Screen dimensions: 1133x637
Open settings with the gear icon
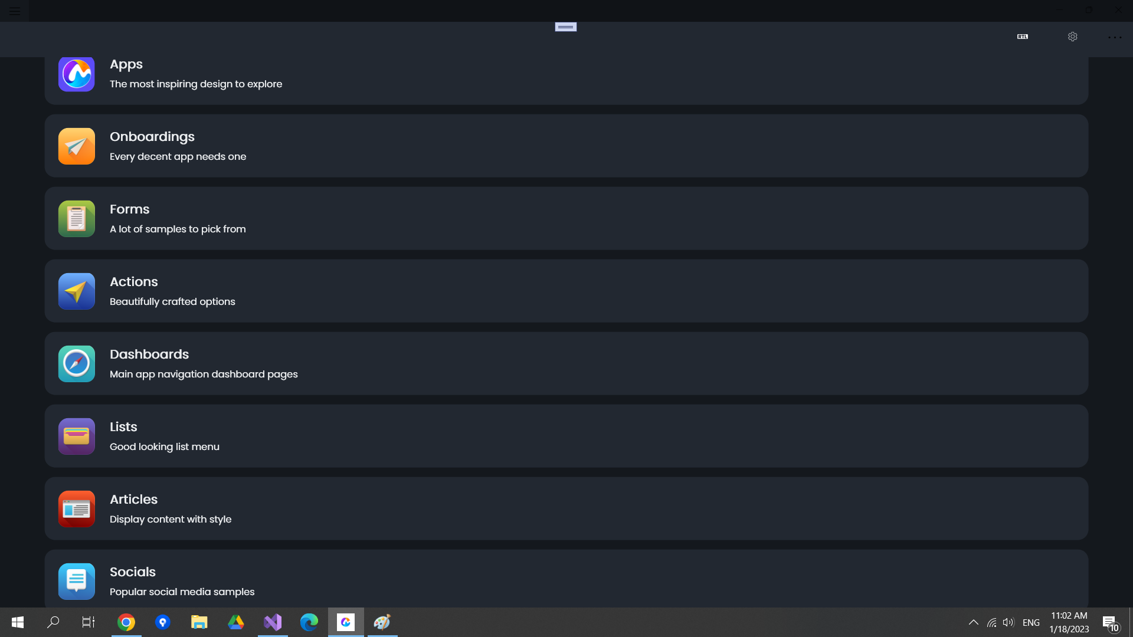1072,37
